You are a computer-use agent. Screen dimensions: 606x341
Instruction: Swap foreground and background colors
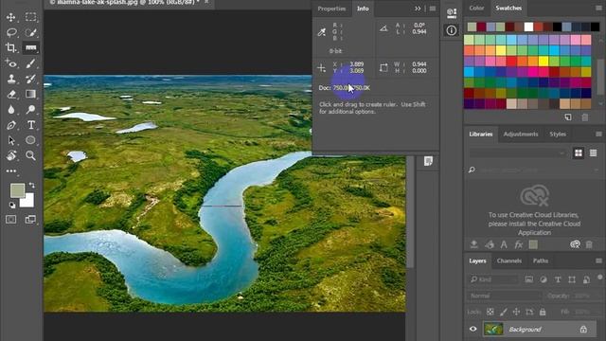[32, 186]
